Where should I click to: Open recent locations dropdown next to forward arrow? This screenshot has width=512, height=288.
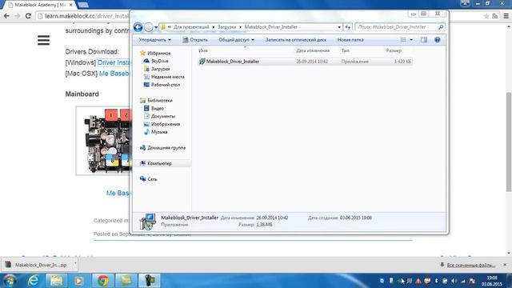[x=156, y=27]
